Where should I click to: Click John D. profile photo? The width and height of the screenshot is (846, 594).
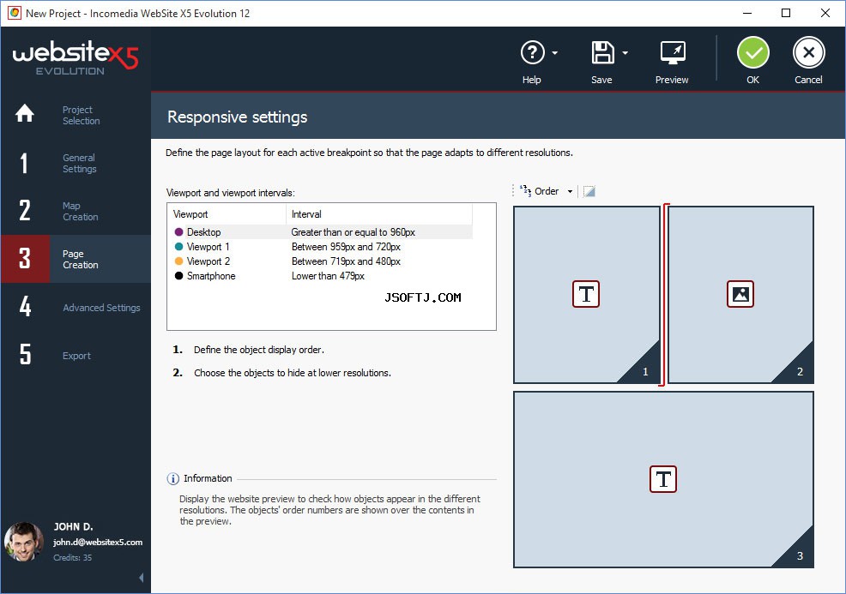pos(24,541)
